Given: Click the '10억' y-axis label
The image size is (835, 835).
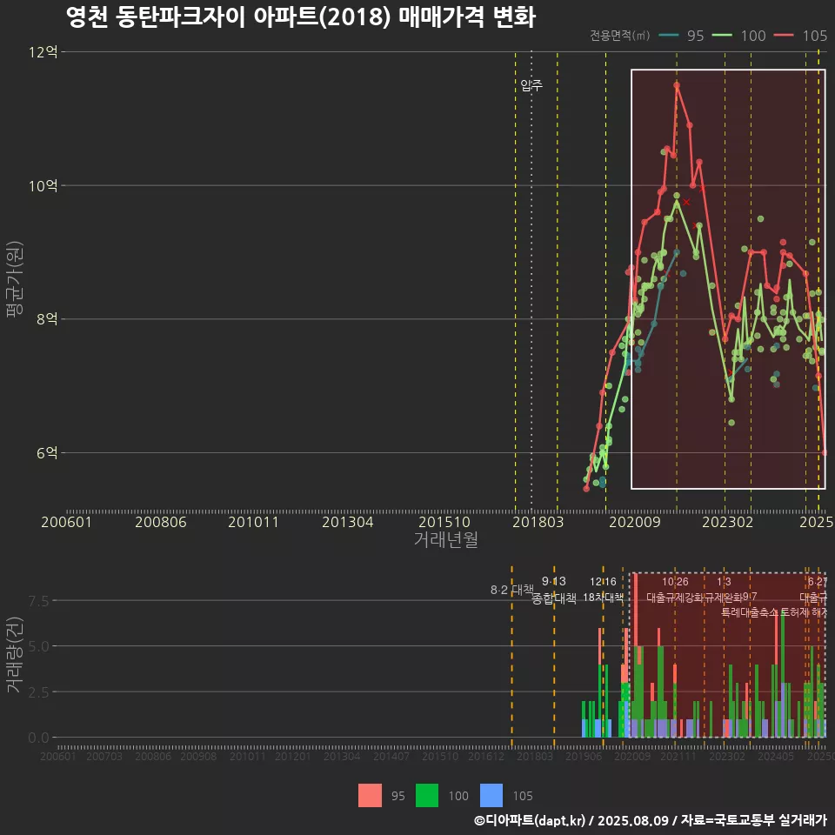Looking at the screenshot, I should pyautogui.click(x=43, y=185).
